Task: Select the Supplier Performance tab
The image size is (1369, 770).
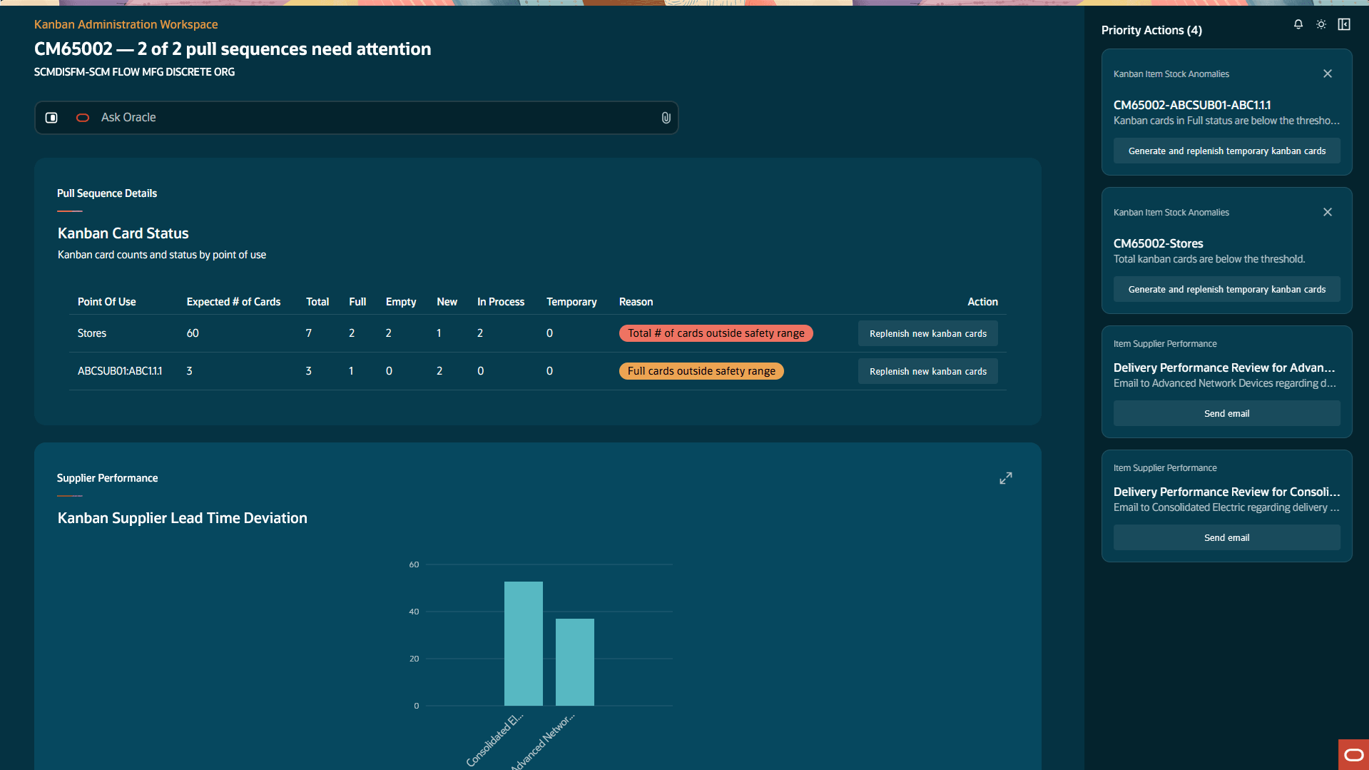Action: point(107,478)
